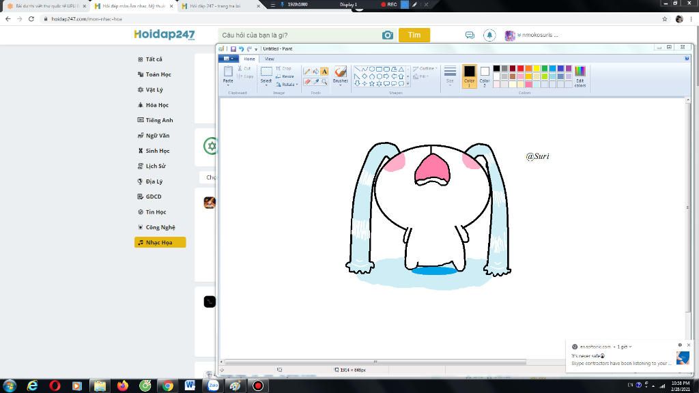This screenshot has height=393, width=699.
Task: Expand the Select tool dropdown arrow
Action: click(266, 85)
